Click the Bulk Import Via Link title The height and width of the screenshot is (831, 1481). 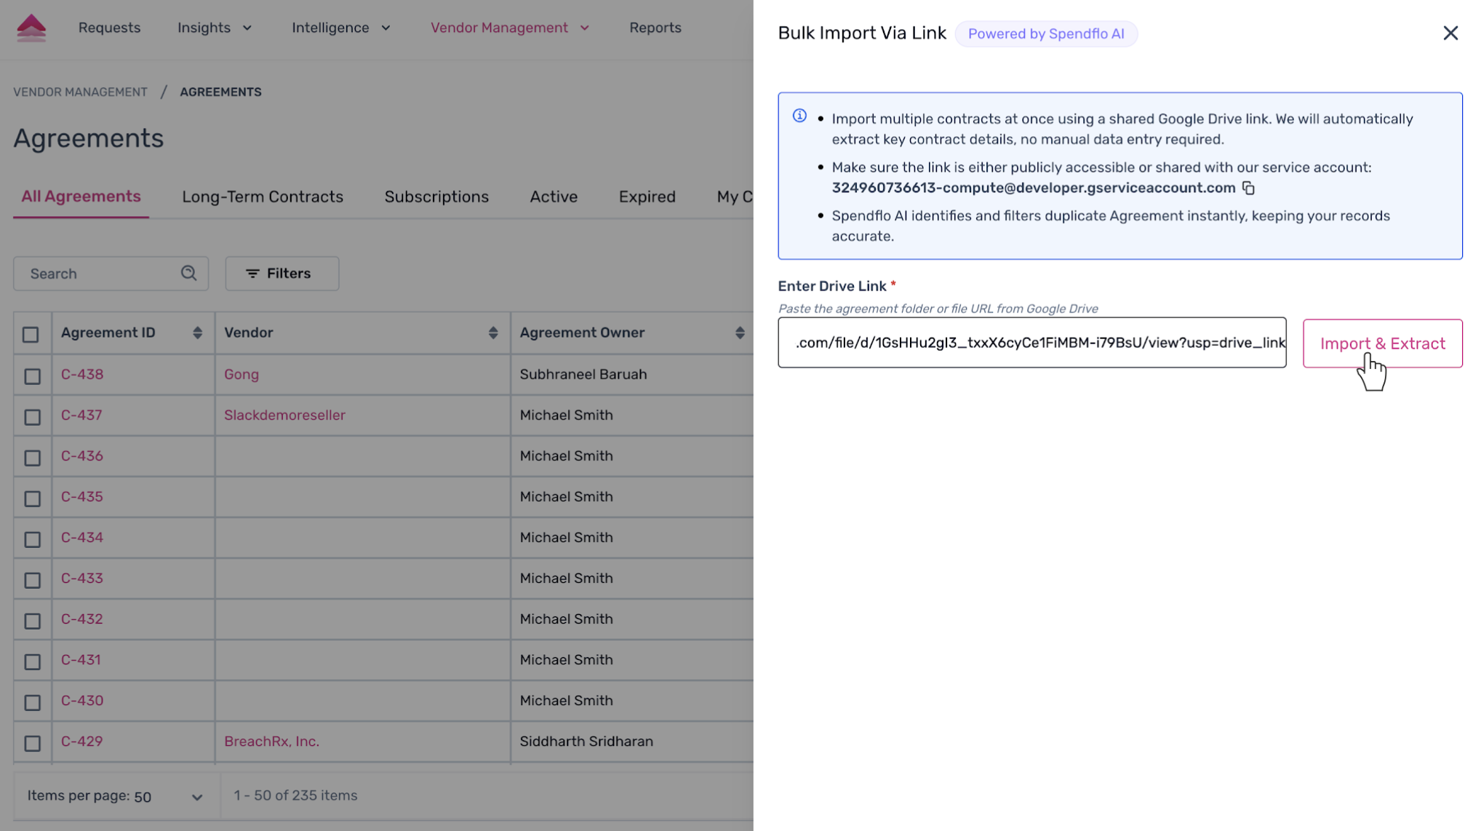[861, 33]
